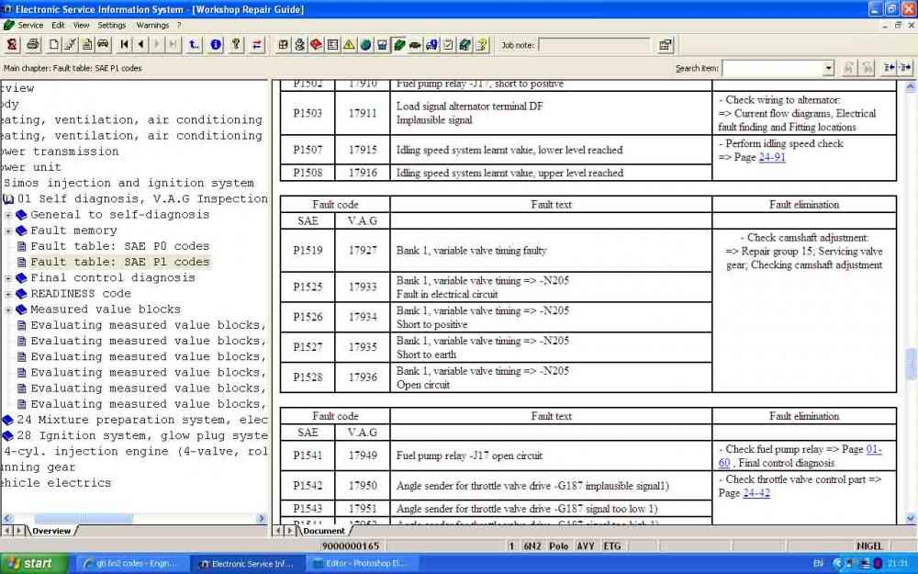Expand the Final control diagnosis node
This screenshot has height=574, width=918.
8,278
